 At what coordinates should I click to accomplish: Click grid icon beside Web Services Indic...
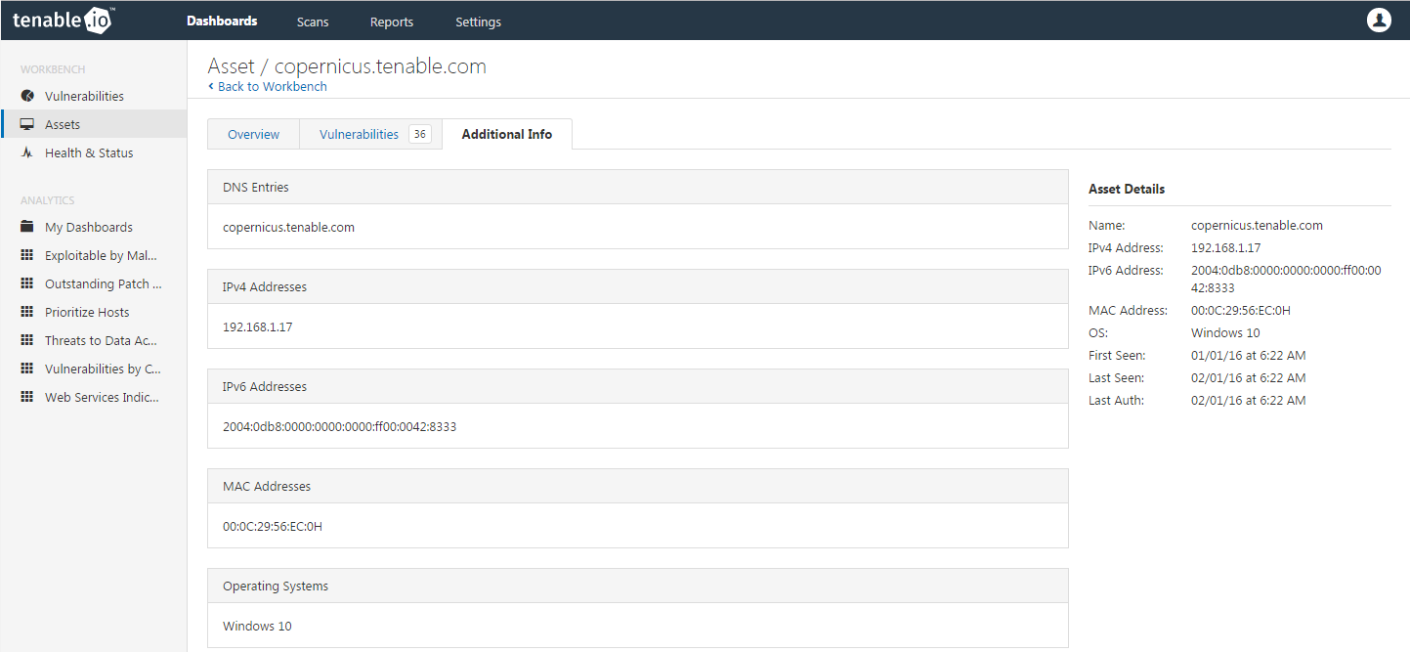point(27,397)
